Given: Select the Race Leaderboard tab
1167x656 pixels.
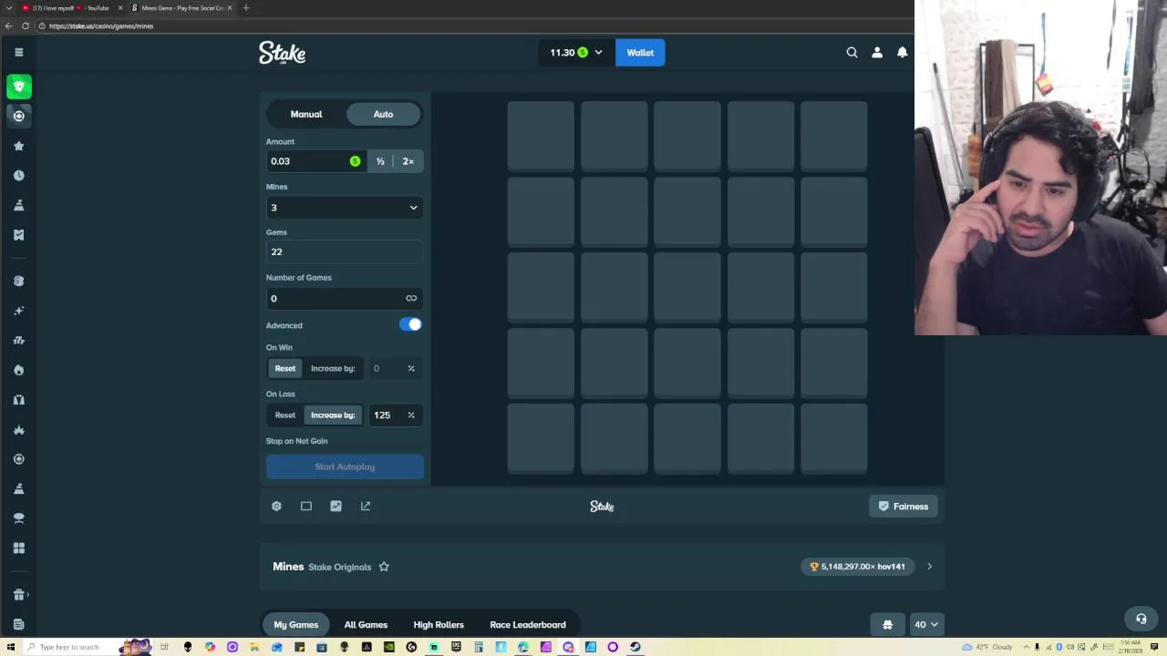Looking at the screenshot, I should (528, 625).
